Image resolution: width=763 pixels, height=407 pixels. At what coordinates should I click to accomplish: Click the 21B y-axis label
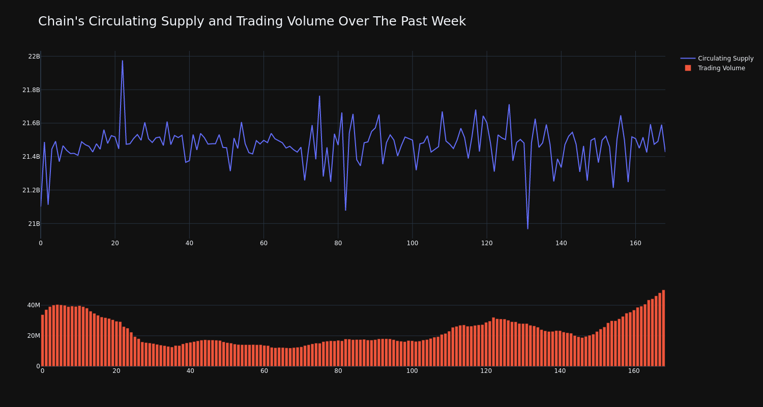pyautogui.click(x=34, y=224)
